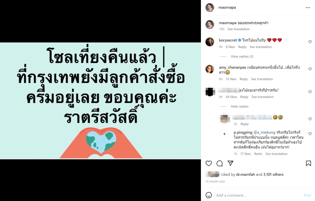Screen dimensions: 315x201
Task: Like amy_chananpas comment heart
Action: point(310,69)
